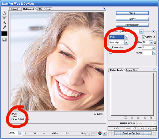The image size is (159, 139).
Task: Click the trash icon under Color Table
Action: click(x=151, y=118)
